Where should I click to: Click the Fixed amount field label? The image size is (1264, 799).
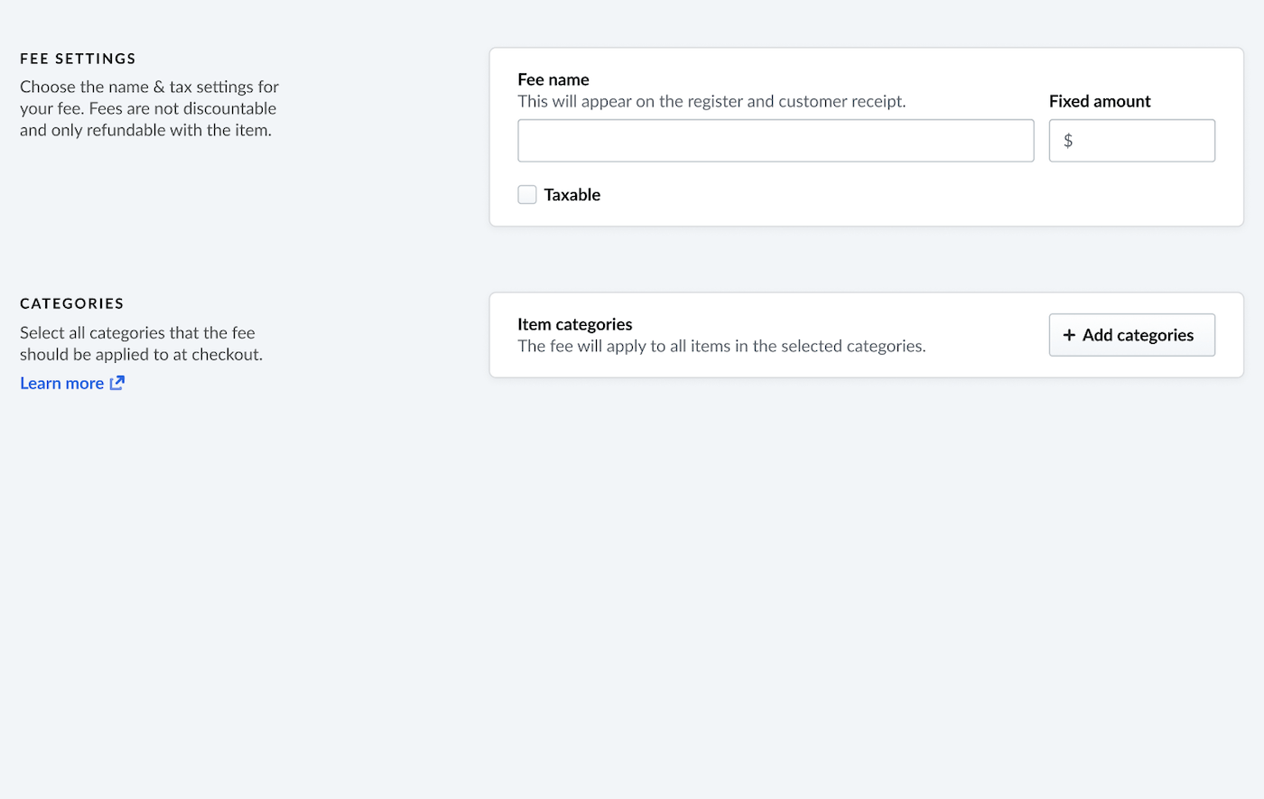1100,101
